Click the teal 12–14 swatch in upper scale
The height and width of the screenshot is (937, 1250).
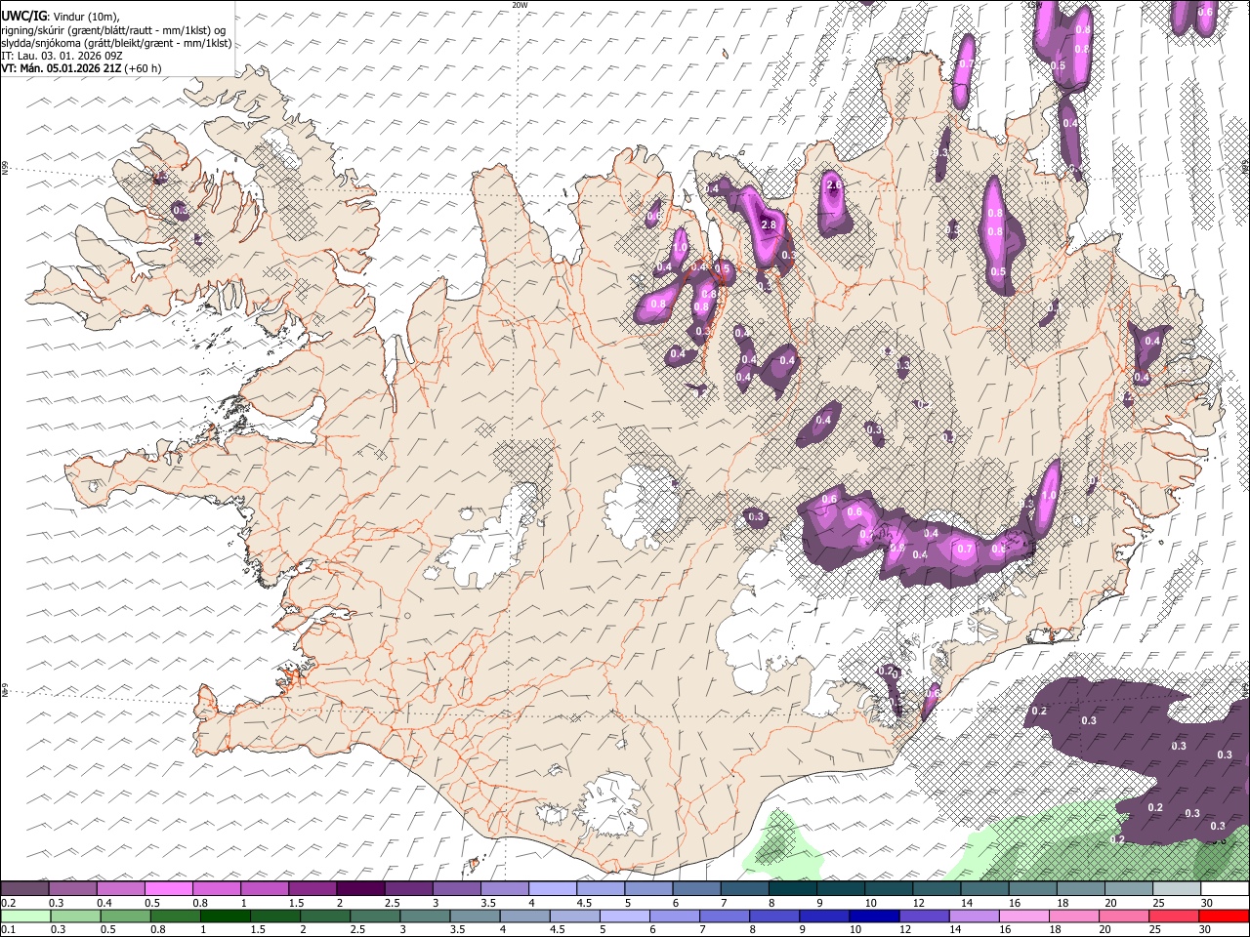coord(935,888)
